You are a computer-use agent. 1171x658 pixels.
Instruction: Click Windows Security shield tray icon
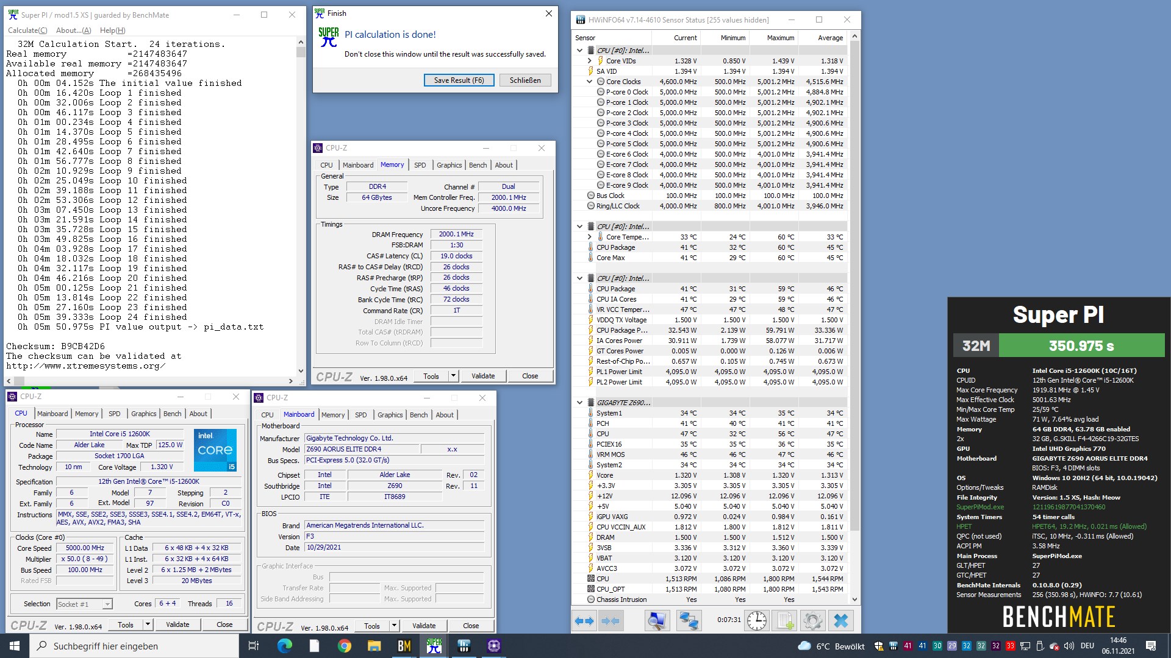[x=879, y=646]
